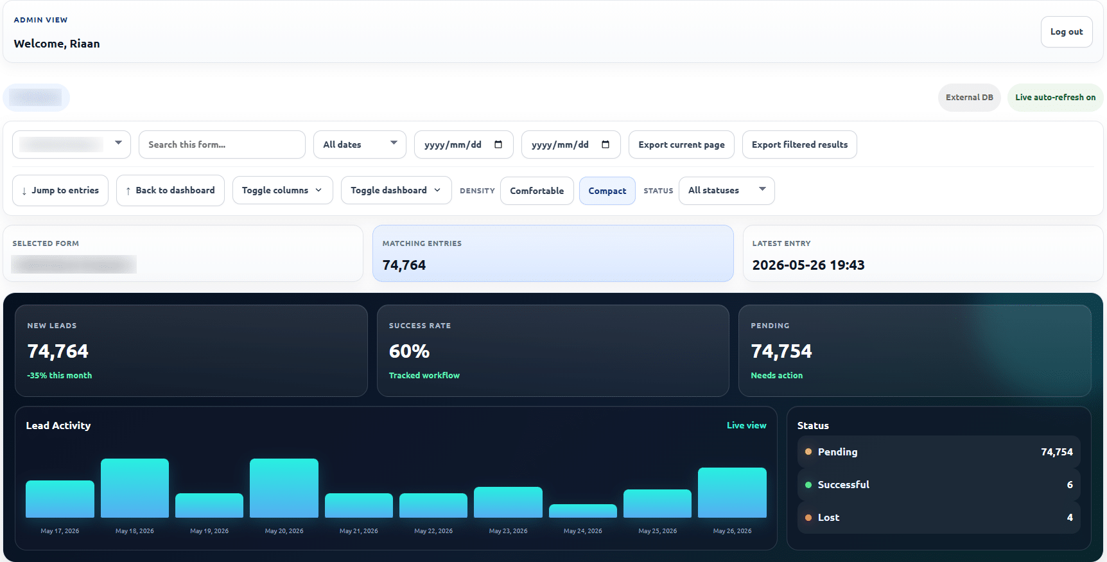Click the May 21, 2026 bar
Image resolution: width=1107 pixels, height=562 pixels.
tap(359, 505)
